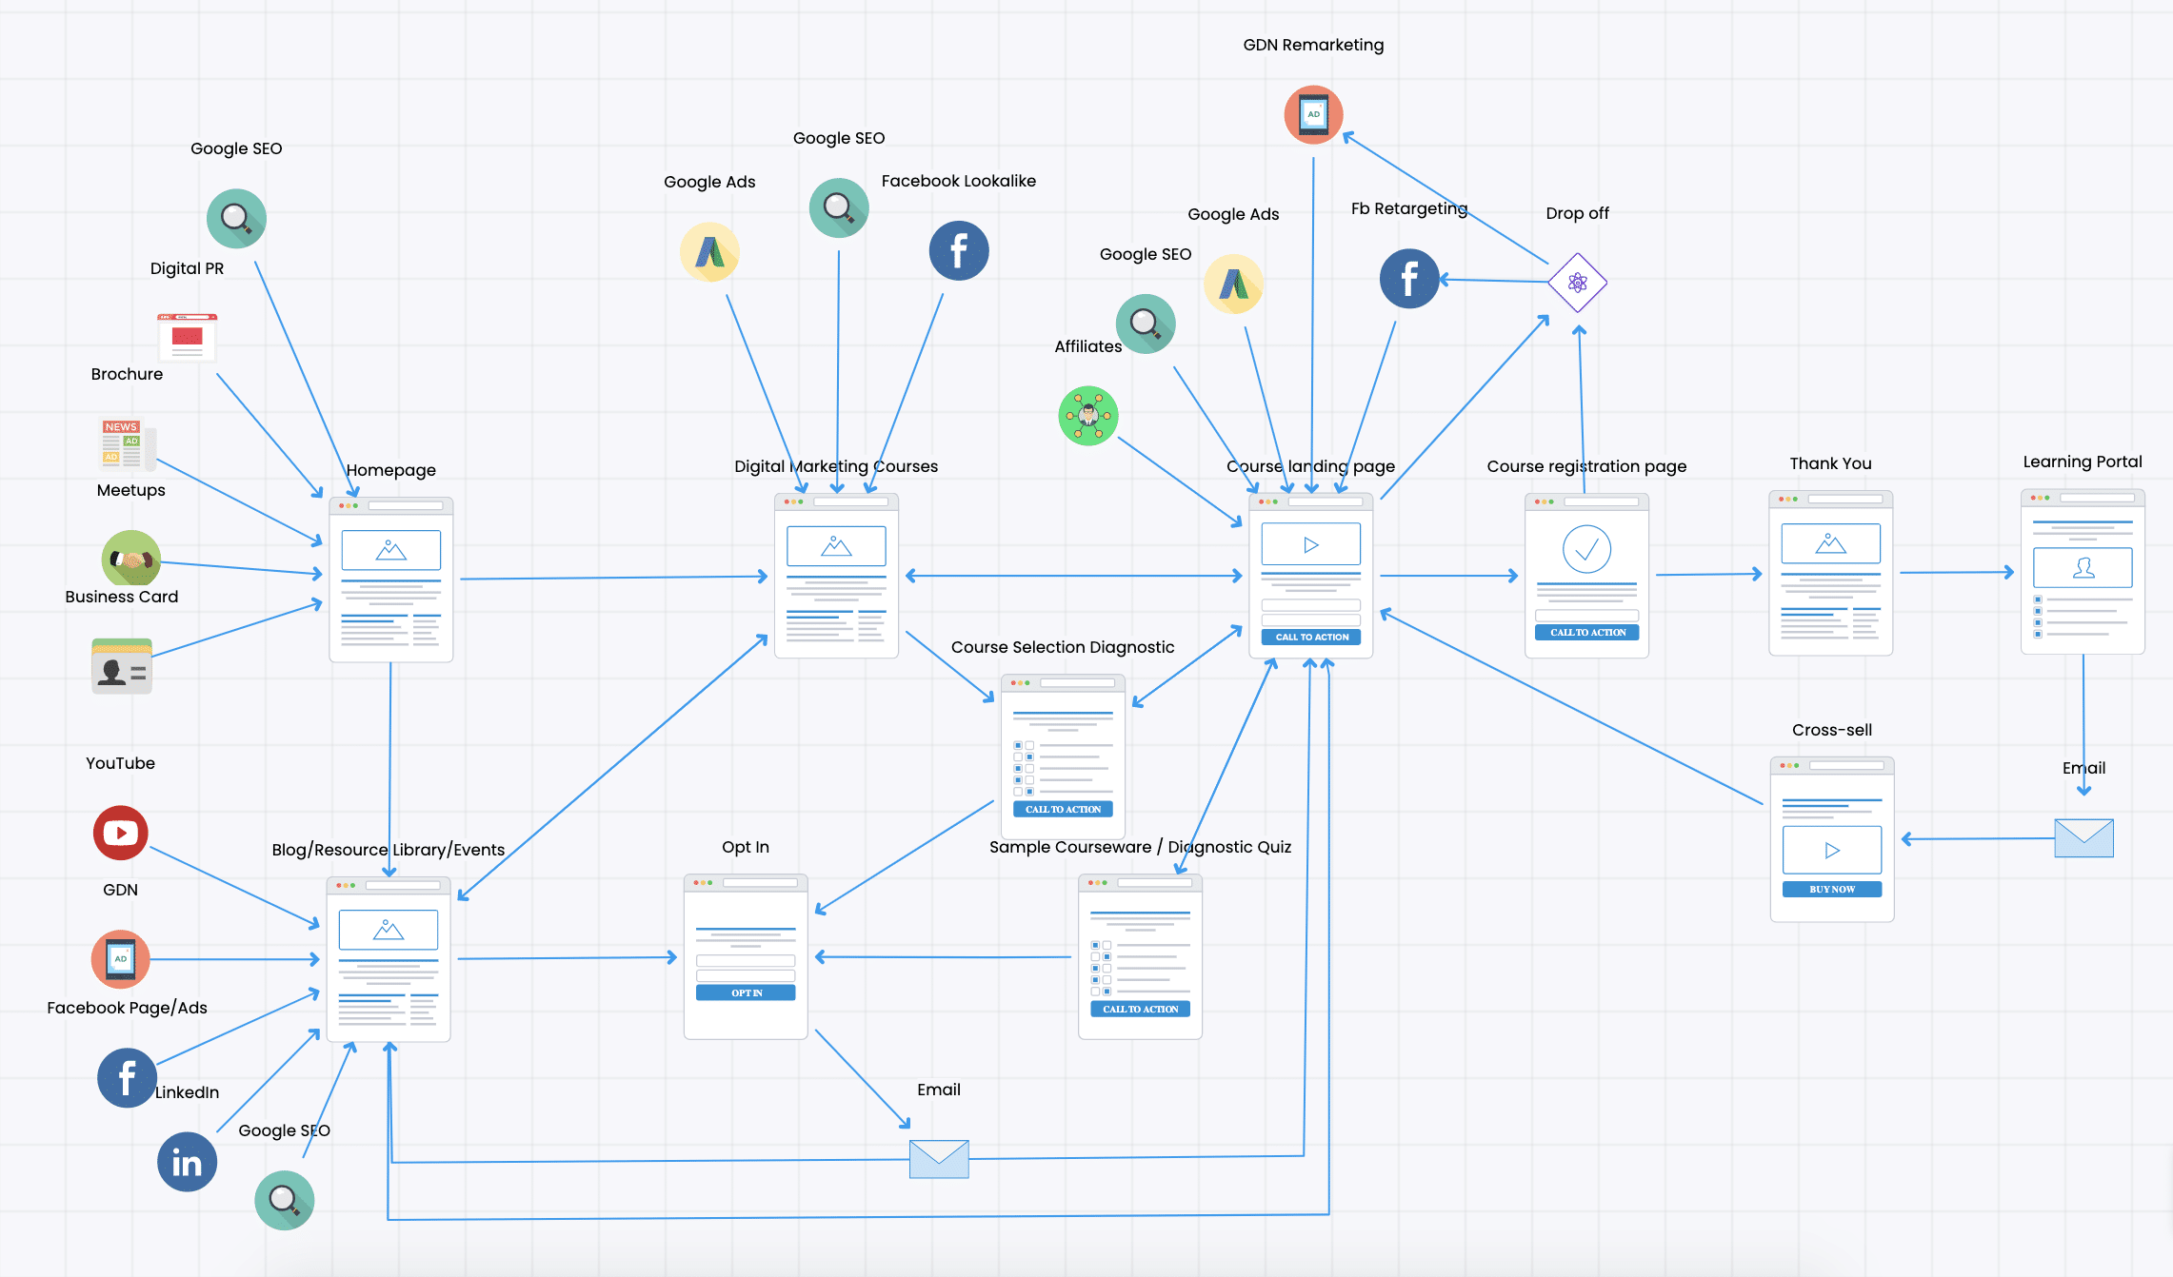Click the Google SEO magnifier above Digital Marketing Courses
This screenshot has height=1277, width=2173.
839,207
